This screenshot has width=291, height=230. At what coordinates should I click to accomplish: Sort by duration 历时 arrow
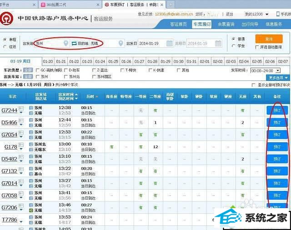[97, 97]
